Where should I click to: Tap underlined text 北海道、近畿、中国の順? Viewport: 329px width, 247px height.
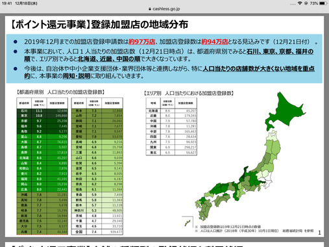click(109, 58)
